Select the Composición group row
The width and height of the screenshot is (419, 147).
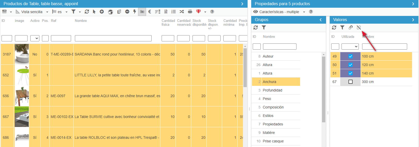(x=273, y=107)
